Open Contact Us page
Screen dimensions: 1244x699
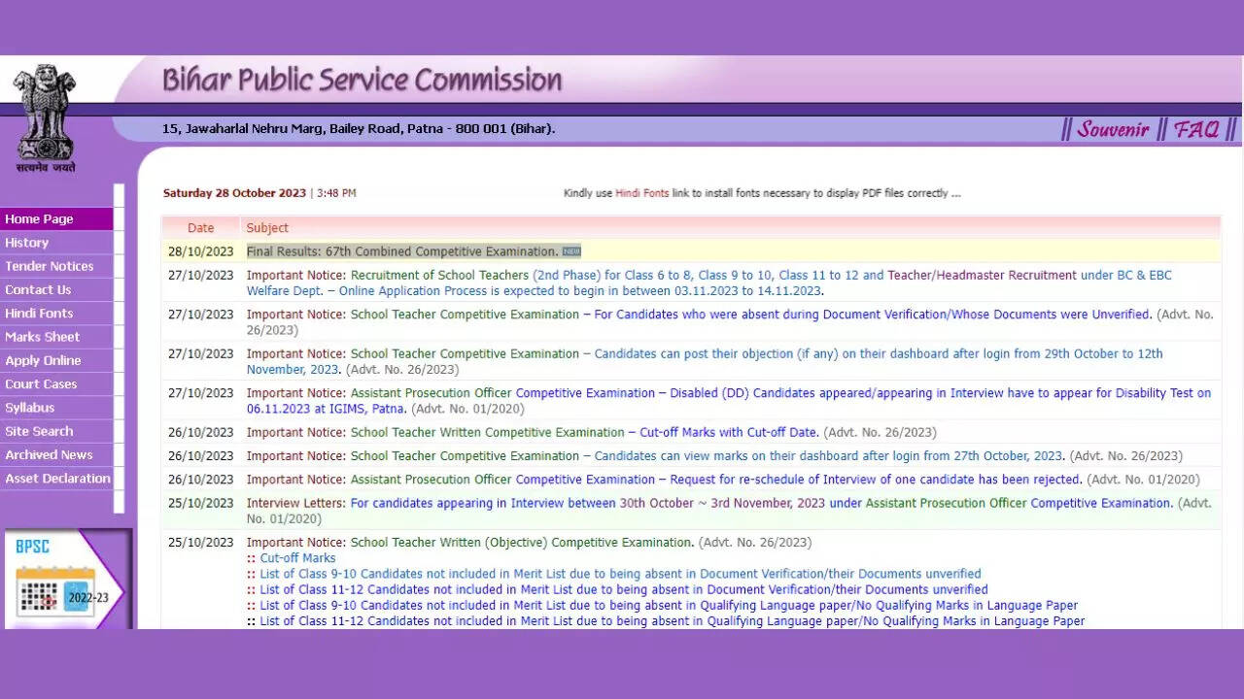coord(38,289)
